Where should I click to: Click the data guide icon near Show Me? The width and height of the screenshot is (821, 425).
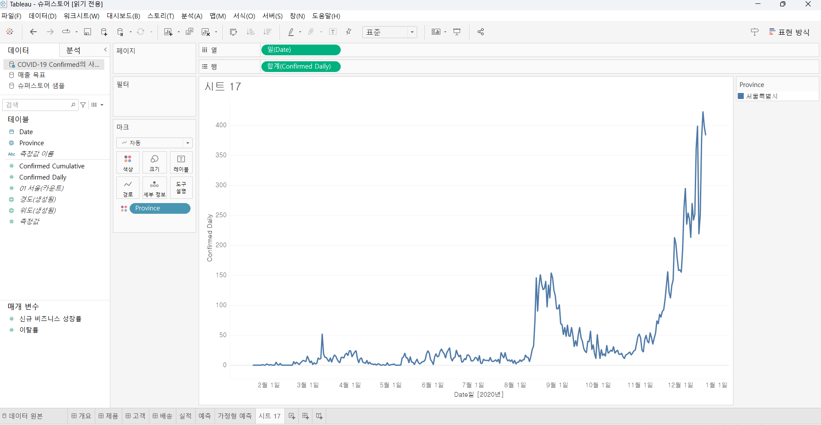tap(754, 32)
